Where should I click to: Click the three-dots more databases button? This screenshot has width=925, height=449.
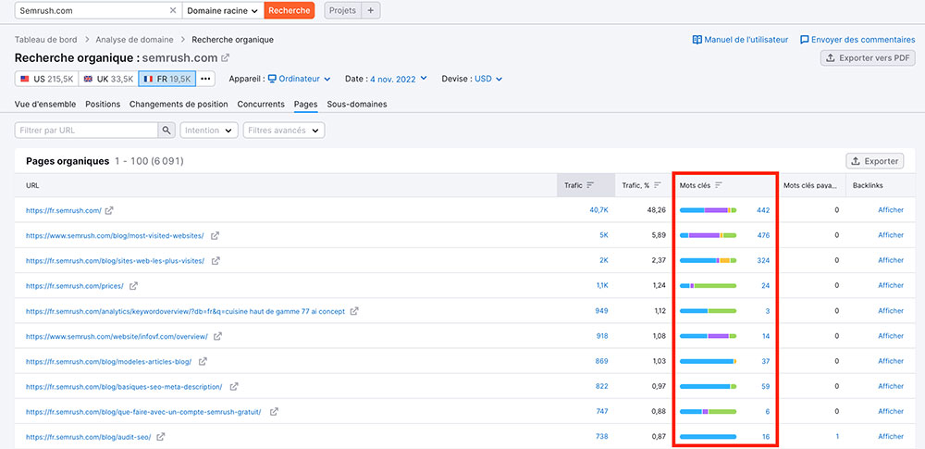(205, 79)
